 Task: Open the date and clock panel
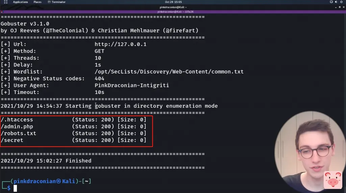coord(173,2)
